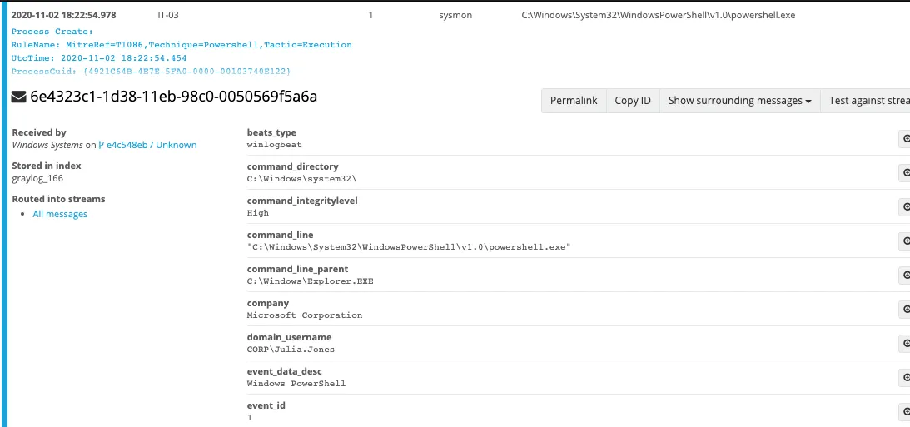This screenshot has height=427, width=910.
Task: Click the ProcessGuid message line
Action: 151,72
